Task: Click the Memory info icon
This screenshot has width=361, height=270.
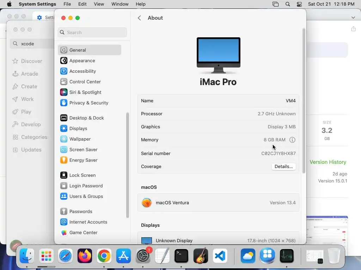Action: point(292,140)
